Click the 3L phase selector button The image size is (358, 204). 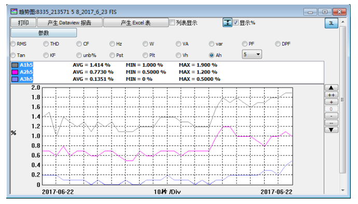click(331, 23)
